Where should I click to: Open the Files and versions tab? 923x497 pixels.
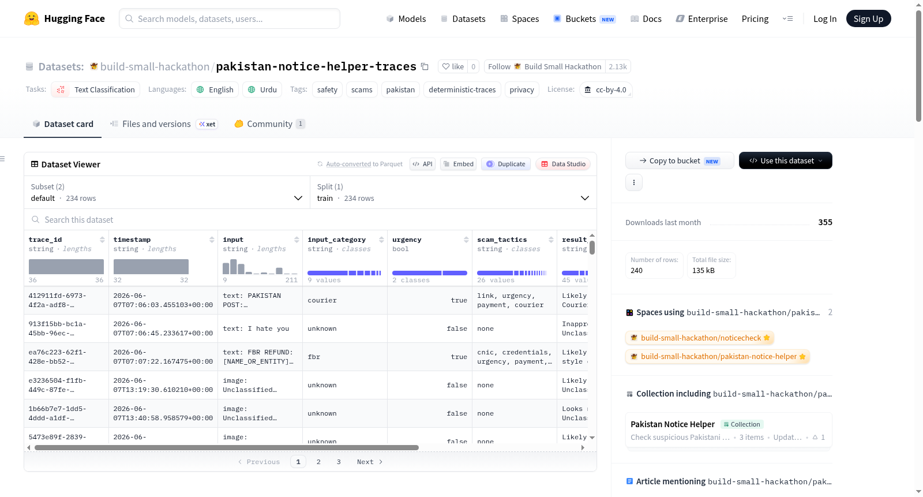pyautogui.click(x=164, y=124)
